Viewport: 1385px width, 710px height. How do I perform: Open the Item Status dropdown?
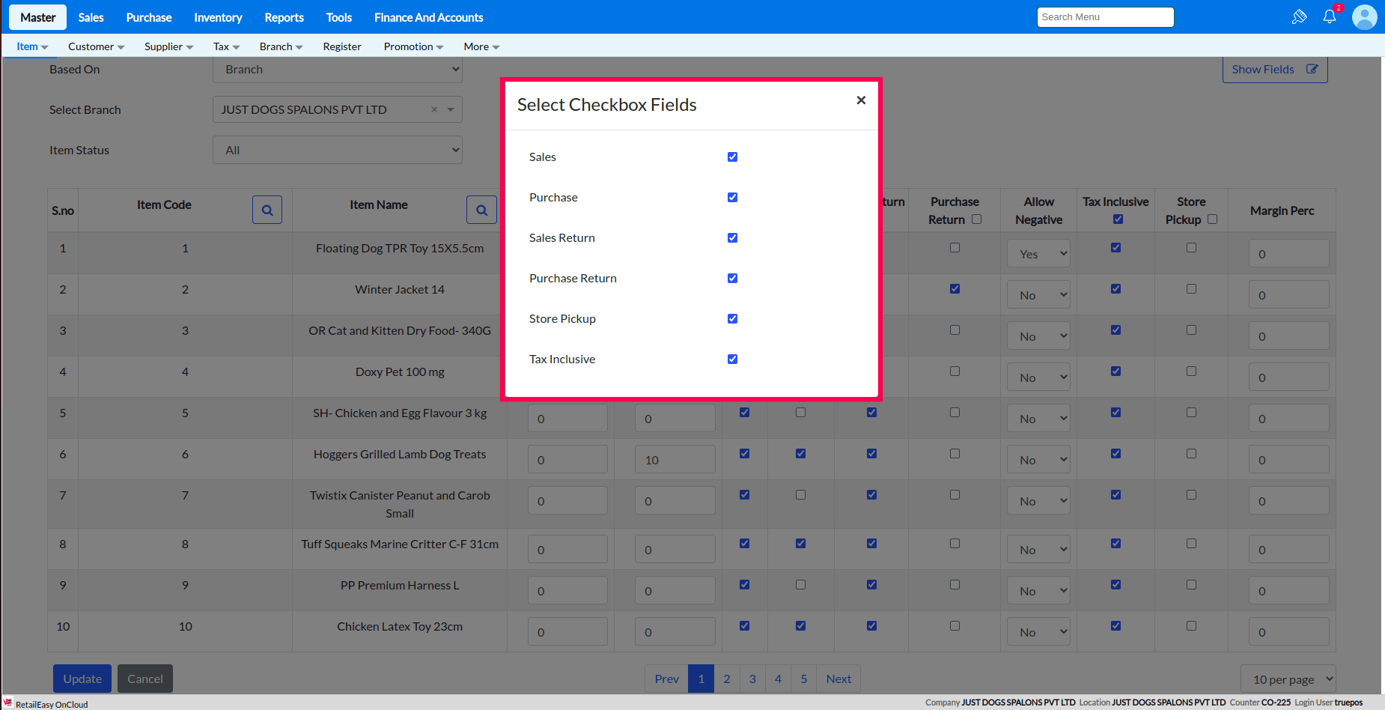point(338,150)
